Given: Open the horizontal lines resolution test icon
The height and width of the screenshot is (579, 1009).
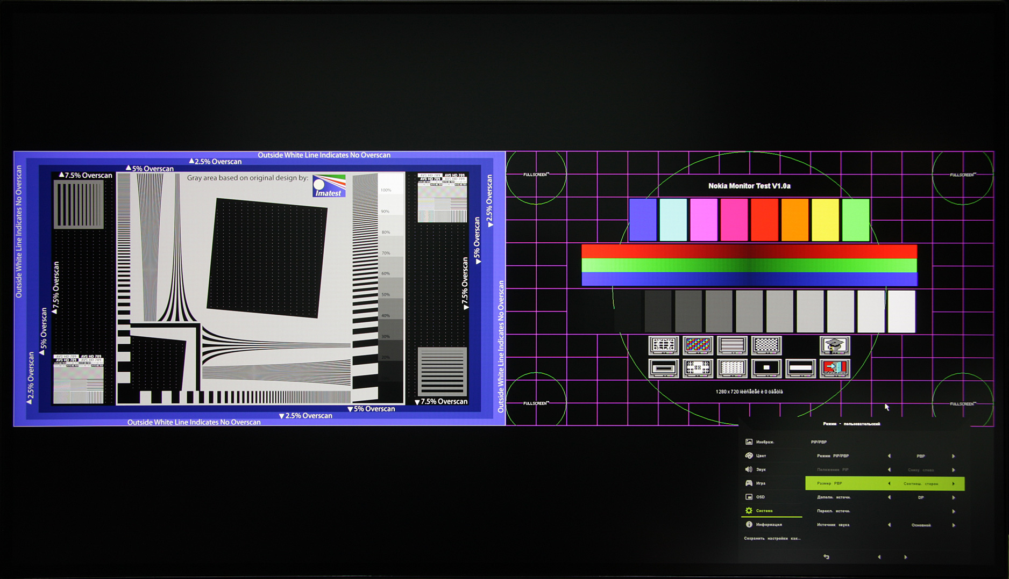Looking at the screenshot, I should click(x=732, y=345).
